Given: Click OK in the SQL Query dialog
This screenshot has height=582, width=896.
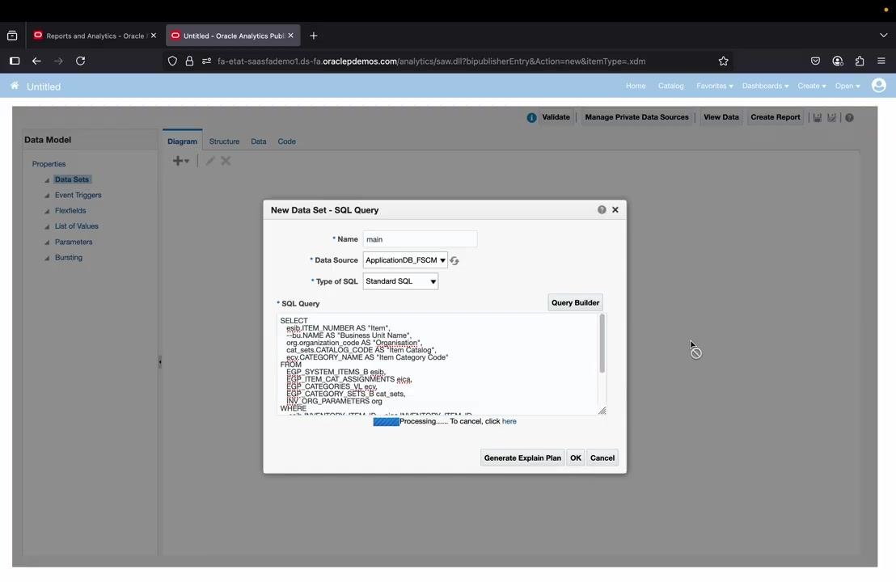Looking at the screenshot, I should (x=576, y=458).
